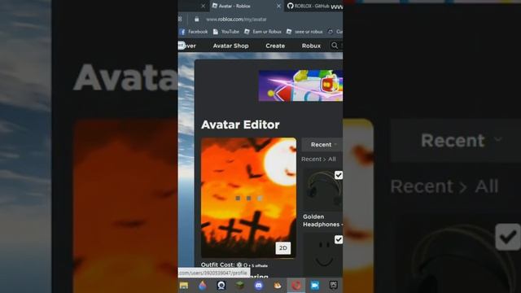Click the "All" breadcrumb after Recent
Image resolution: width=521 pixels, height=293 pixels.
coord(332,160)
